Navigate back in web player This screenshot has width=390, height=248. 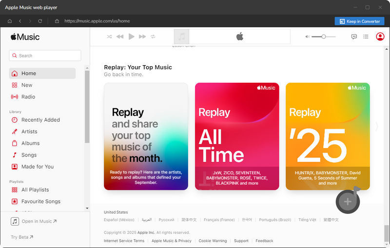click(20, 21)
